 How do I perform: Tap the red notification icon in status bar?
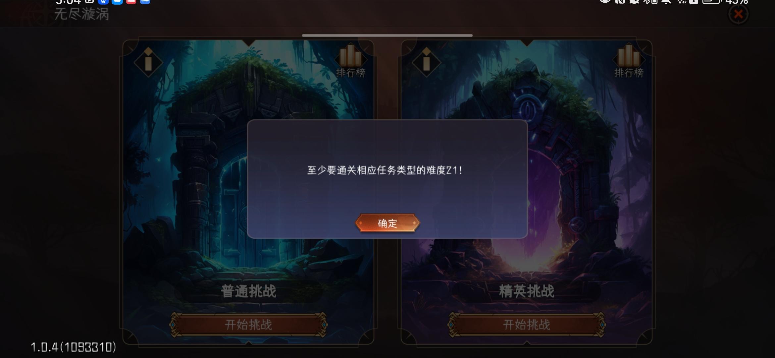point(131,2)
